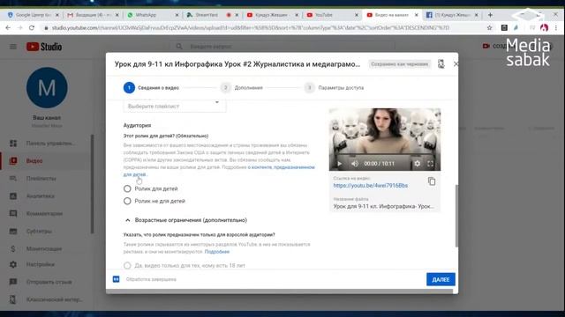The width and height of the screenshot is (565, 317).
Task: Open the 'Подробнее' link under age restrictions
Action: click(x=217, y=252)
